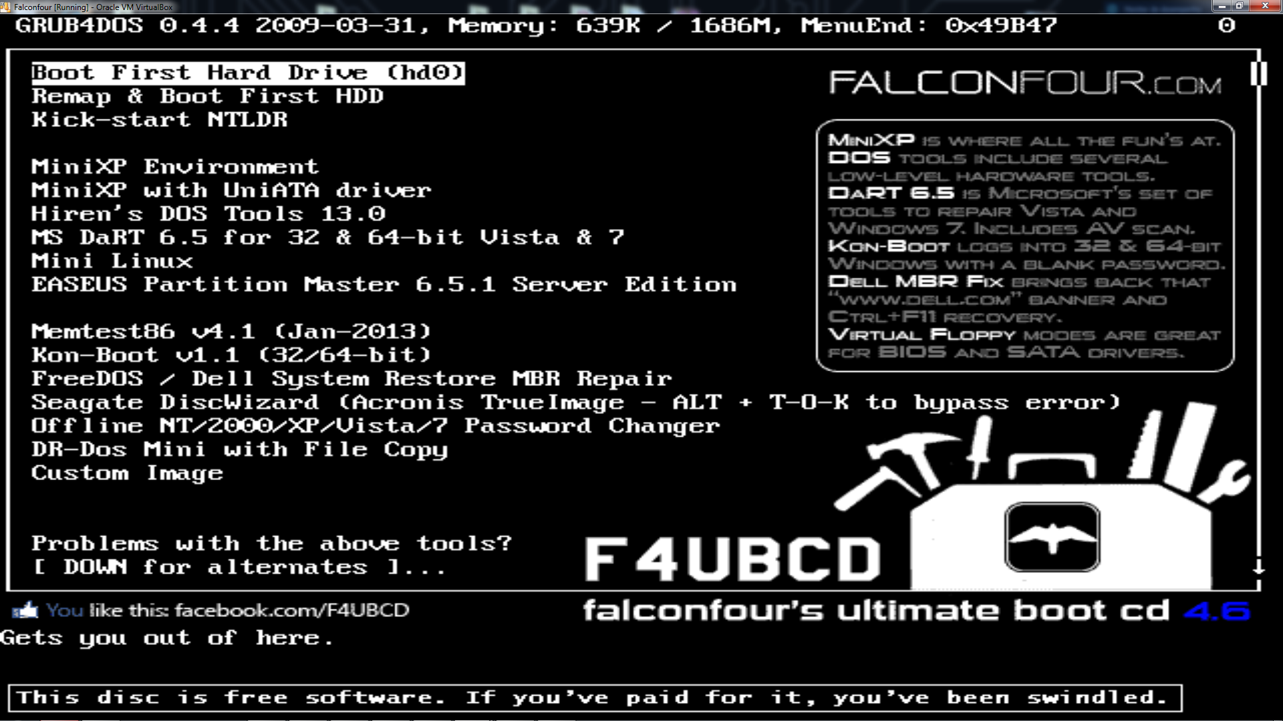Select EASEUS Partition Master 6.5.1 entry
The image size is (1283, 721).
pos(384,284)
